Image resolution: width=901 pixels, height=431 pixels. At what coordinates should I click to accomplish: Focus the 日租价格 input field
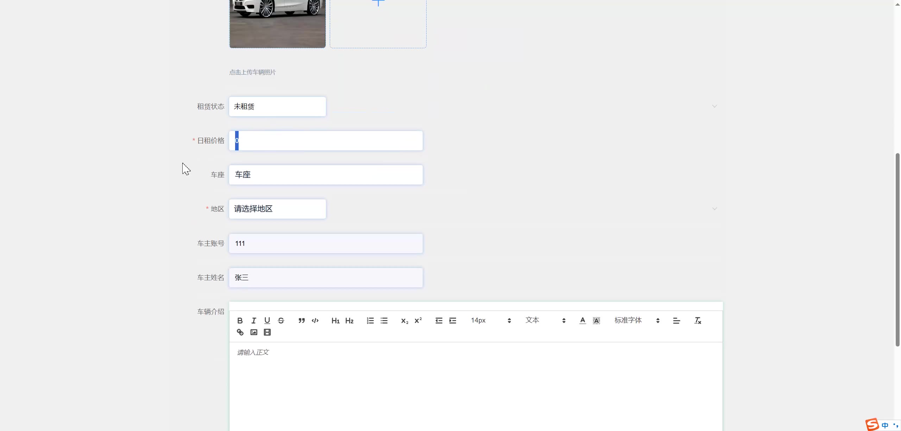326,140
